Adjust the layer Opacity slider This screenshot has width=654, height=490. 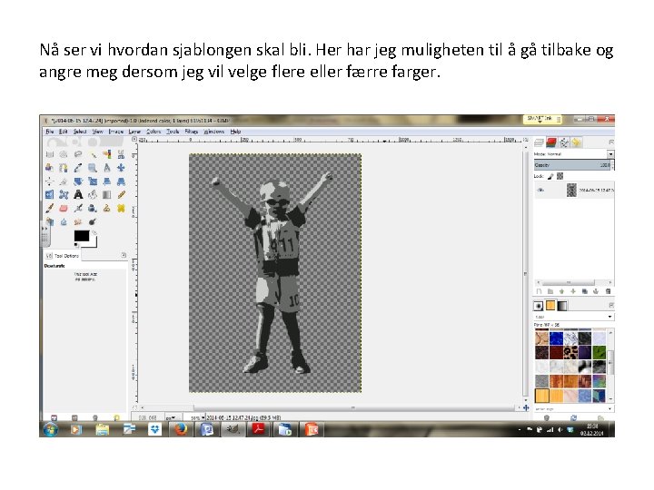coord(572,165)
